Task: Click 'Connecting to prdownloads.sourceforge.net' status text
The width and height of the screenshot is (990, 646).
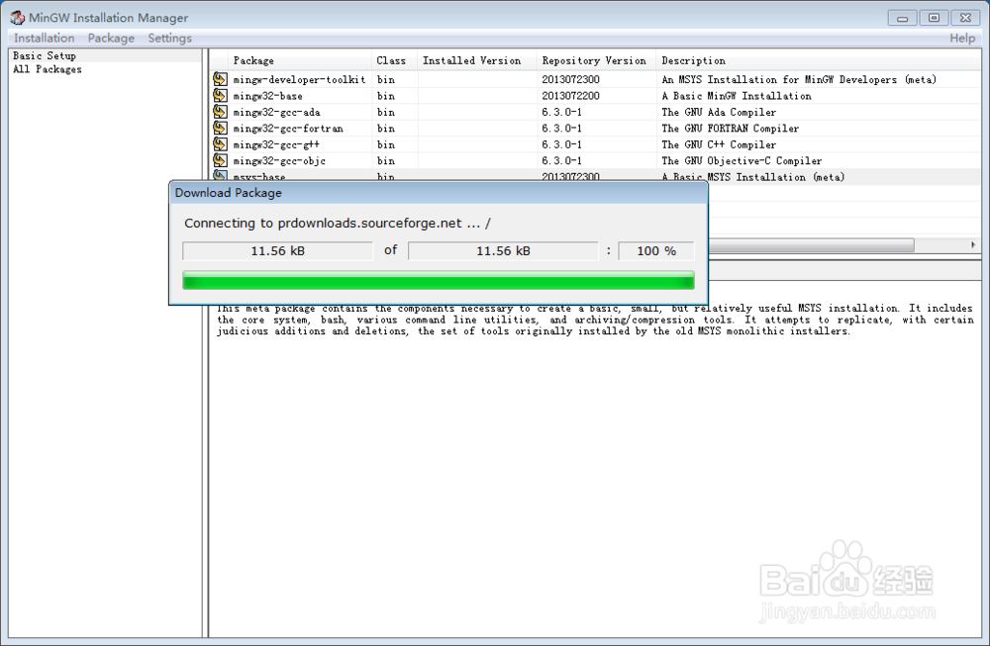Action: click(x=323, y=224)
